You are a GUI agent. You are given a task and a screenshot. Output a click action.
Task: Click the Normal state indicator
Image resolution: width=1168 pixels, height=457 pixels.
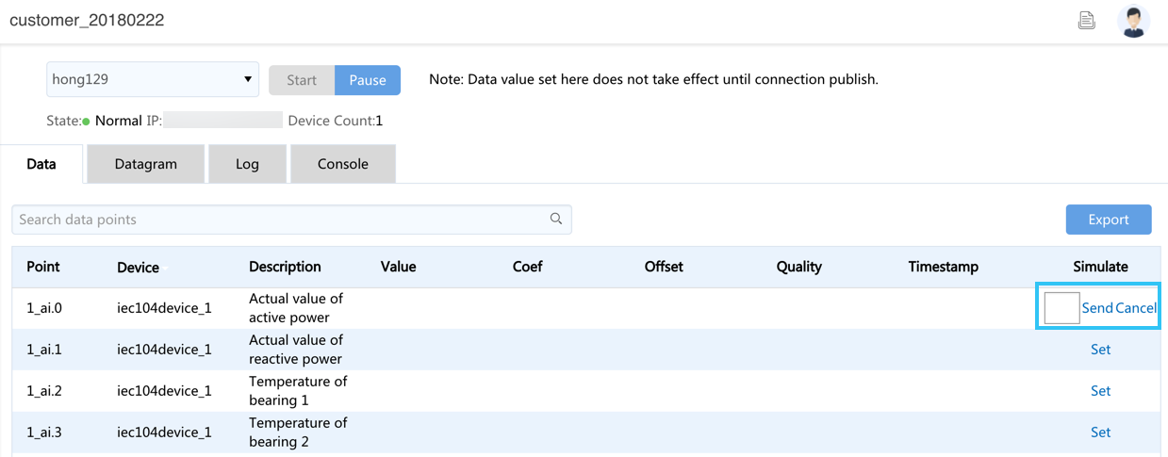point(112,121)
